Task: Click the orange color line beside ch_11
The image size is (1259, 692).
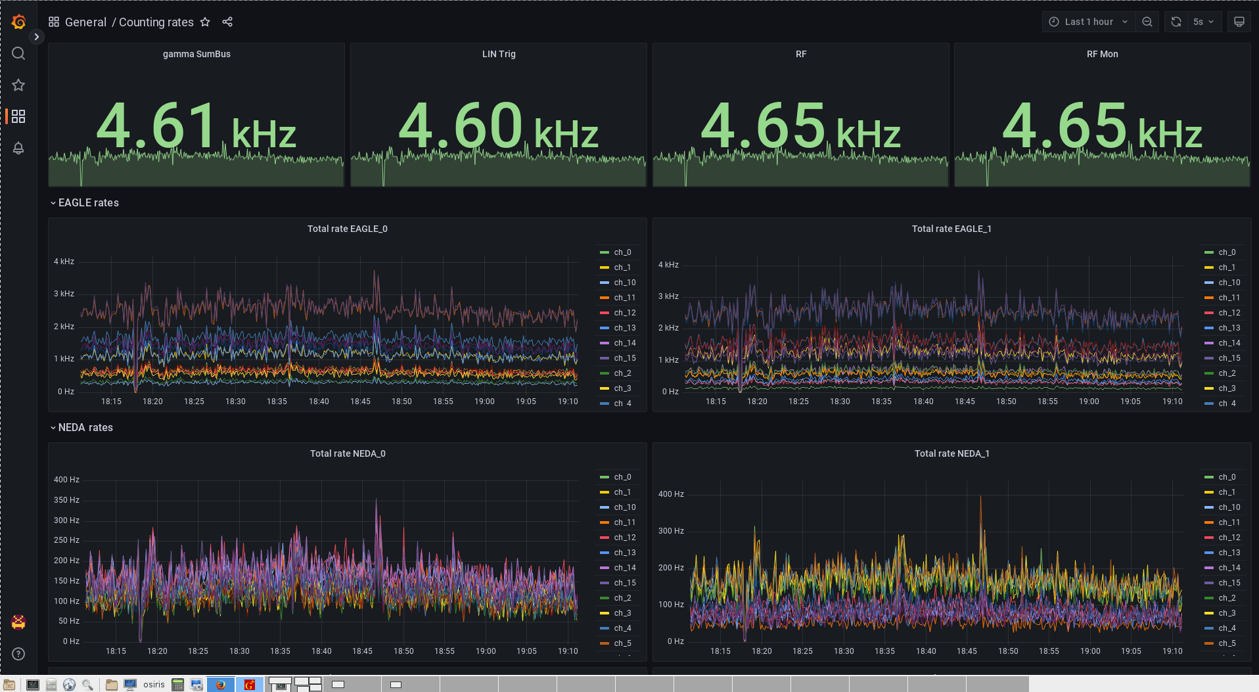Action: pos(604,297)
